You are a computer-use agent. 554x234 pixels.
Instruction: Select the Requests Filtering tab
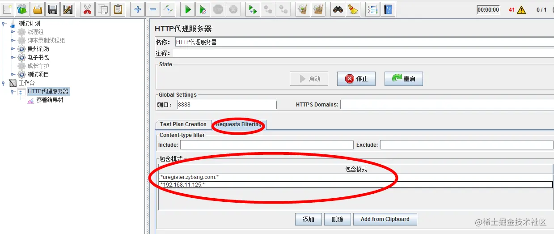pos(239,124)
